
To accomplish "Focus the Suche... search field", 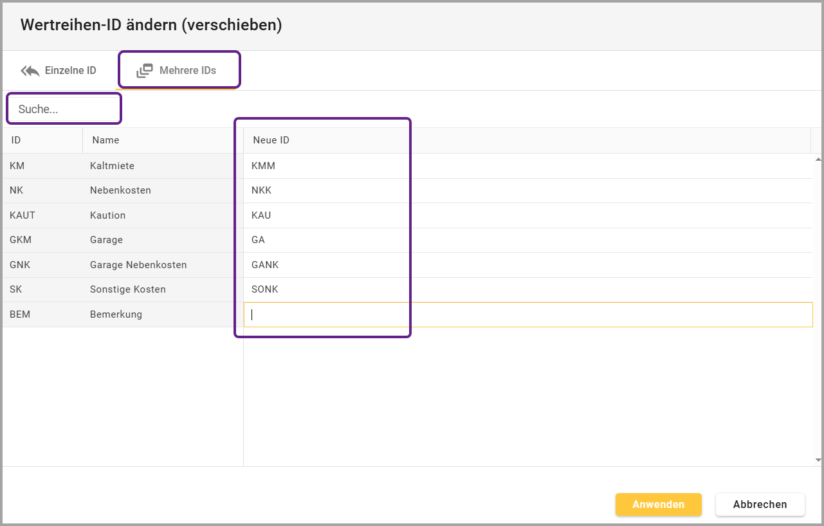I will pyautogui.click(x=64, y=109).
